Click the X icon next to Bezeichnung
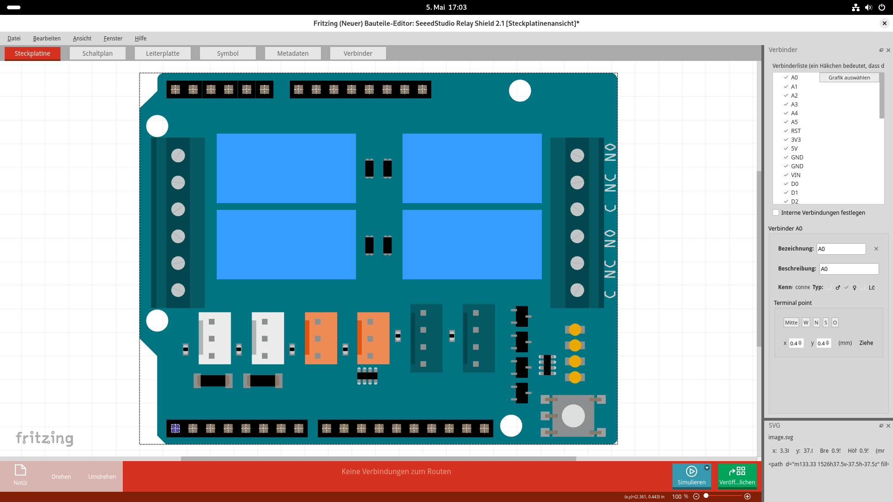Screen dimensions: 893x502 pos(876,249)
